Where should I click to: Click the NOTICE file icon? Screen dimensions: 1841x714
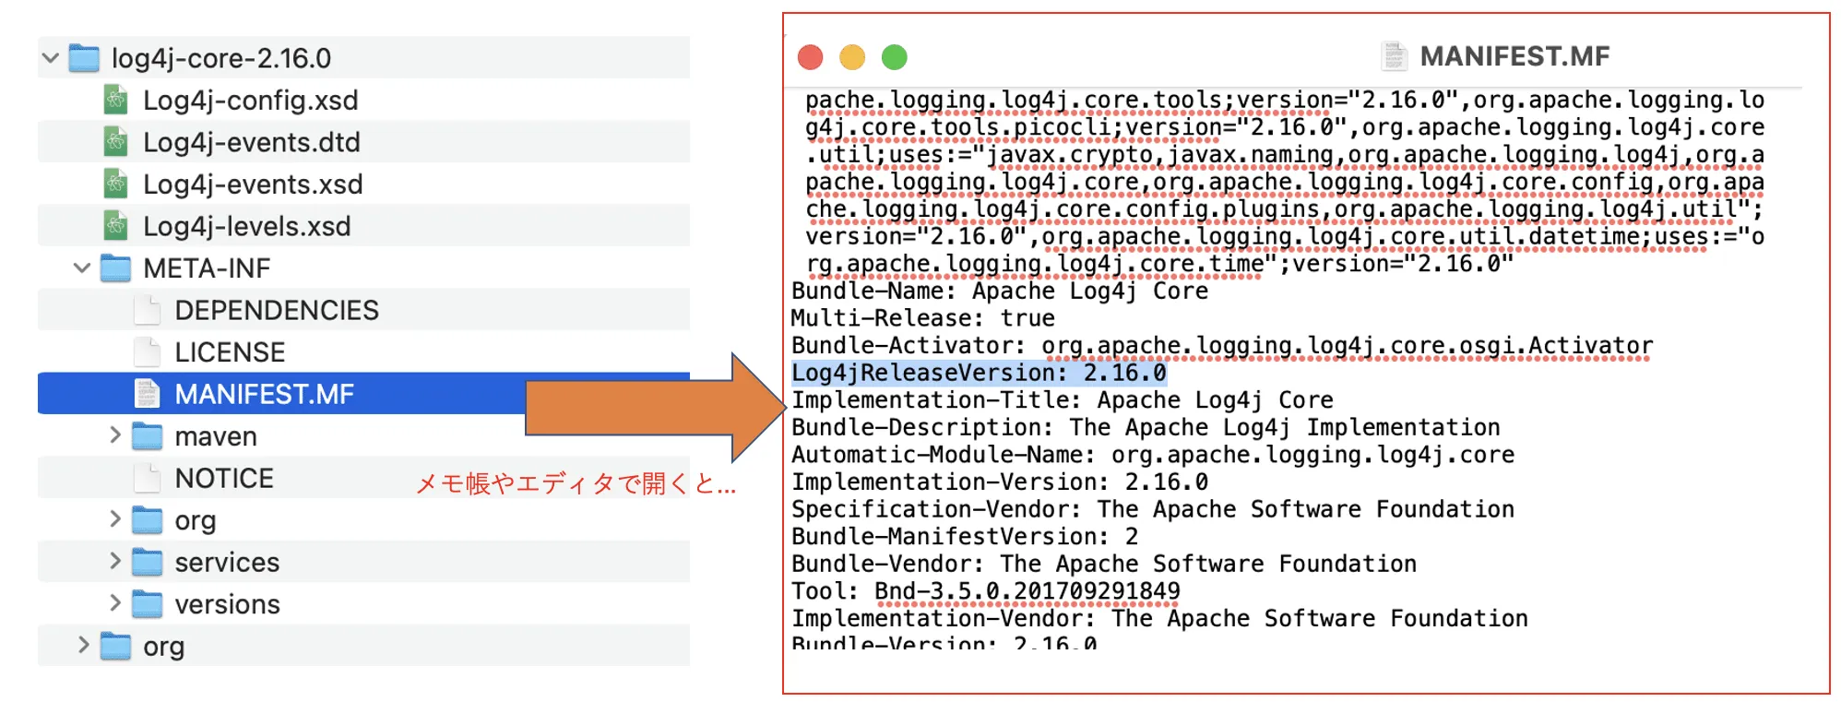[147, 478]
